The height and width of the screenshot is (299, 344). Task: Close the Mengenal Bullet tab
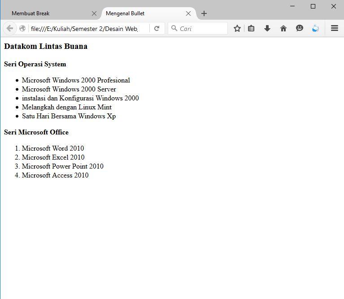[188, 13]
